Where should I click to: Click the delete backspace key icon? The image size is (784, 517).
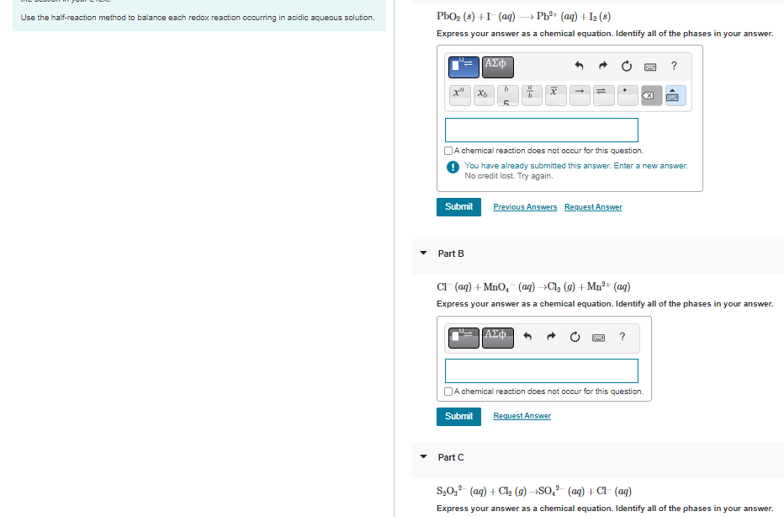[x=650, y=95]
